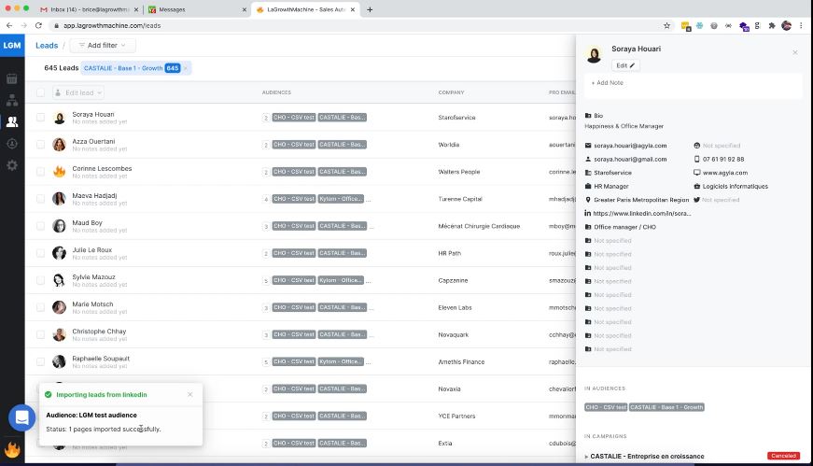Expand the Edit lead dropdown
Screen dimensions: 813x466
78,92
